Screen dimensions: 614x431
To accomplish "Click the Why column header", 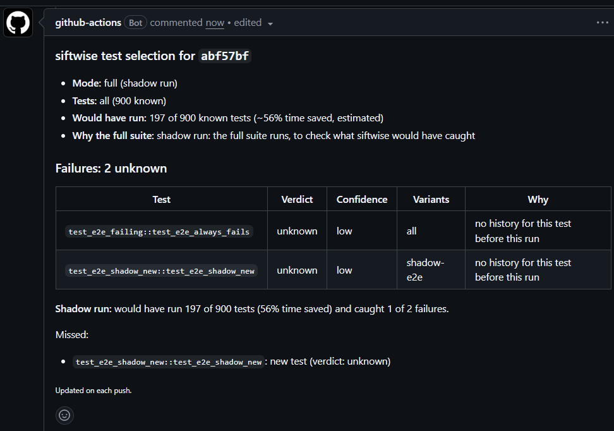I will [538, 200].
